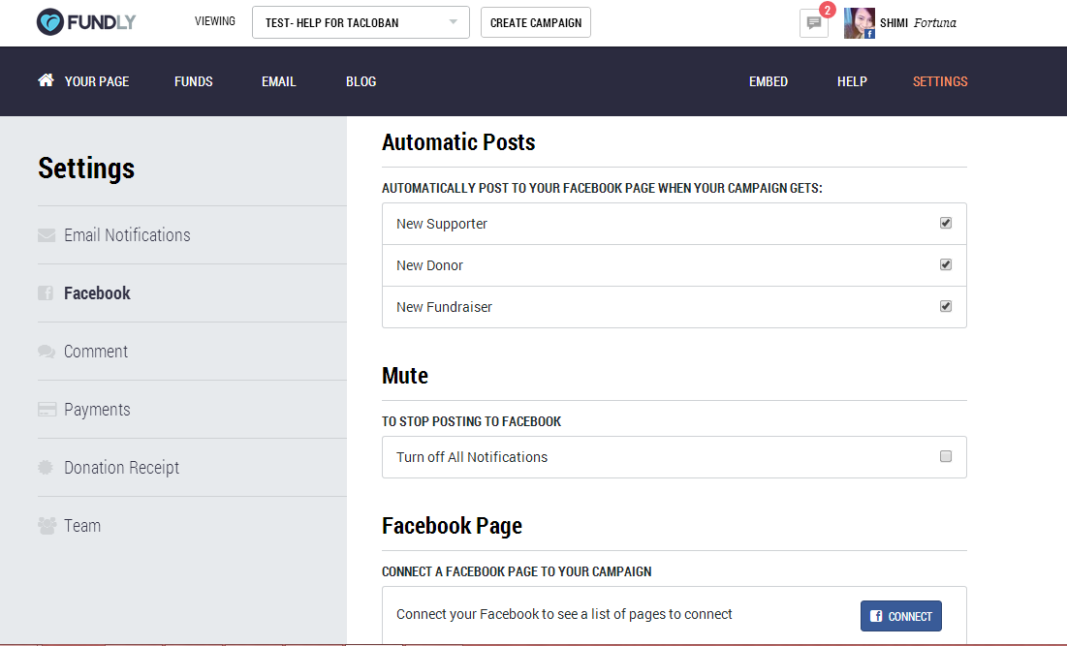Click the New Donor label
This screenshot has height=646, width=1067.
click(429, 265)
